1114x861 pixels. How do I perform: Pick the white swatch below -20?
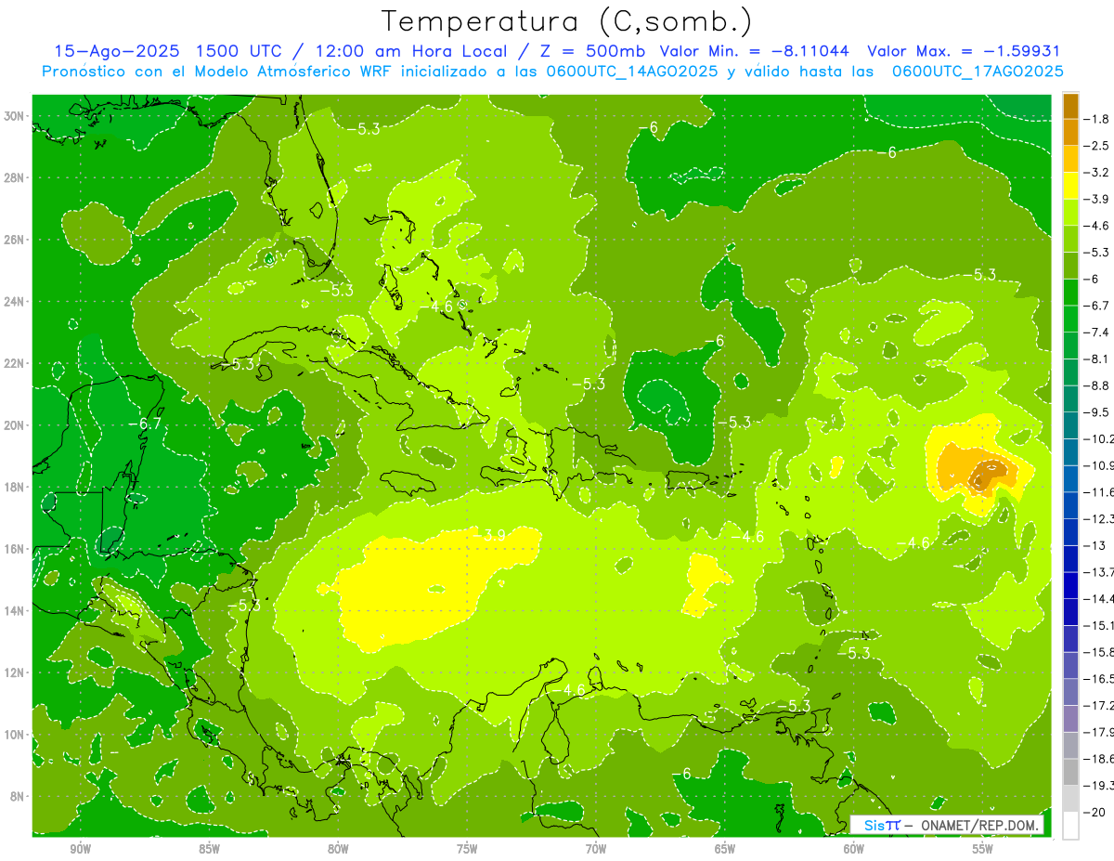(1070, 826)
